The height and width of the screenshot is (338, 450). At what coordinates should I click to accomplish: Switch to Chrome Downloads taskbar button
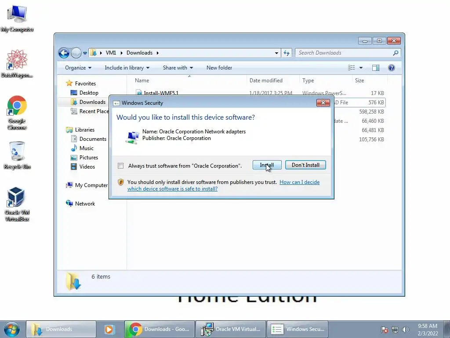click(160, 329)
